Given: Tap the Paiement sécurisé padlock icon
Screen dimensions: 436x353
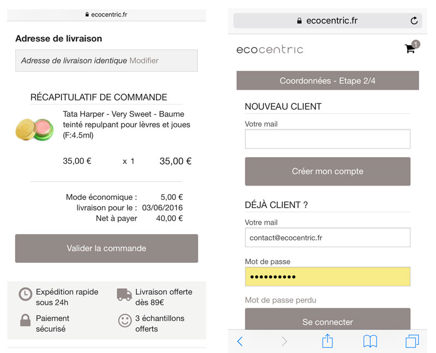Looking at the screenshot, I should tap(25, 320).
